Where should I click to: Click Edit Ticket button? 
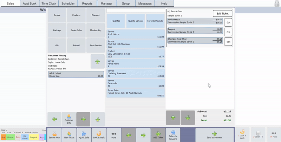tap(222, 13)
